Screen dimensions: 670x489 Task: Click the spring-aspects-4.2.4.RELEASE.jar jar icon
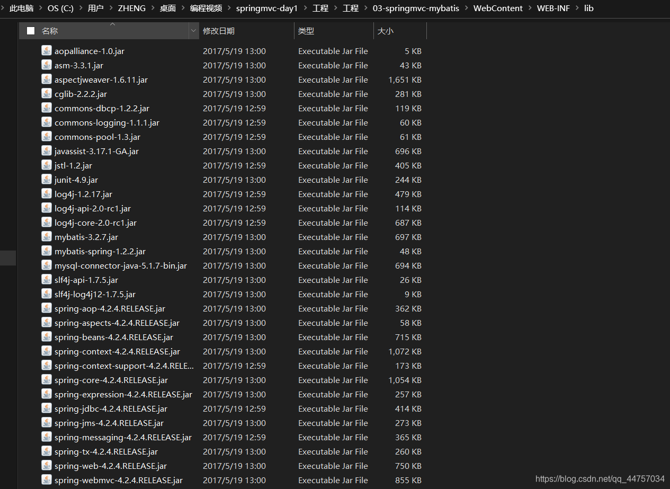tap(47, 323)
